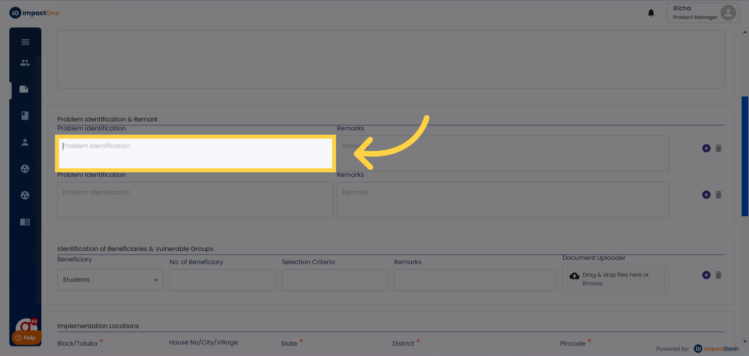The width and height of the screenshot is (749, 356).
Task: Browse files in Document Uploader
Action: [592, 283]
